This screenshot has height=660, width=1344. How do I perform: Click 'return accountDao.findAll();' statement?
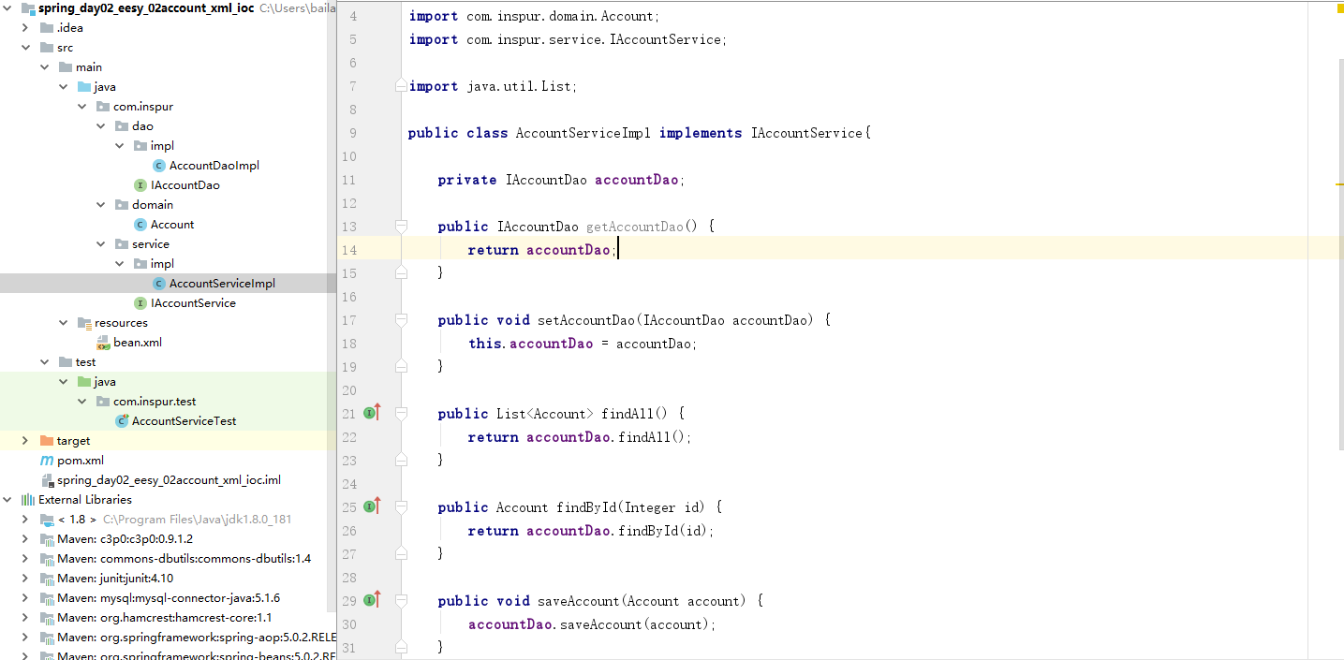click(x=580, y=437)
